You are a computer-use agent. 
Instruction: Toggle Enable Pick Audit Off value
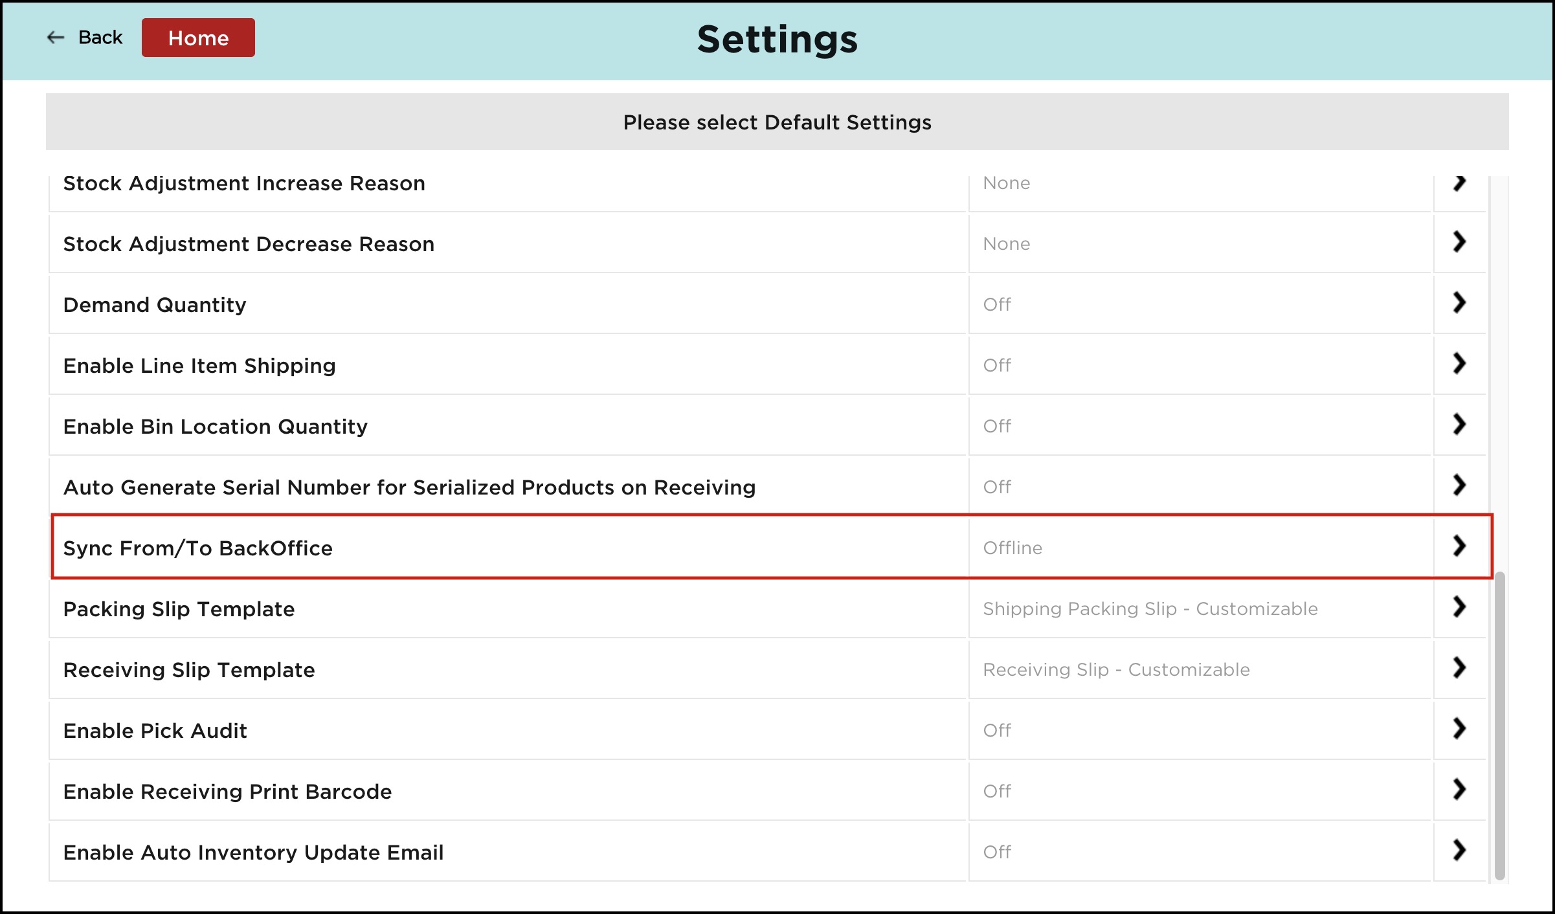997,730
